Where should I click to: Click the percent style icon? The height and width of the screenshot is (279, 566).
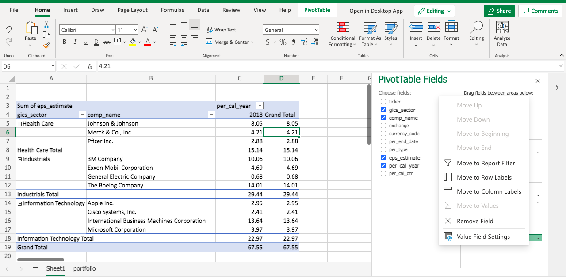[x=283, y=42]
